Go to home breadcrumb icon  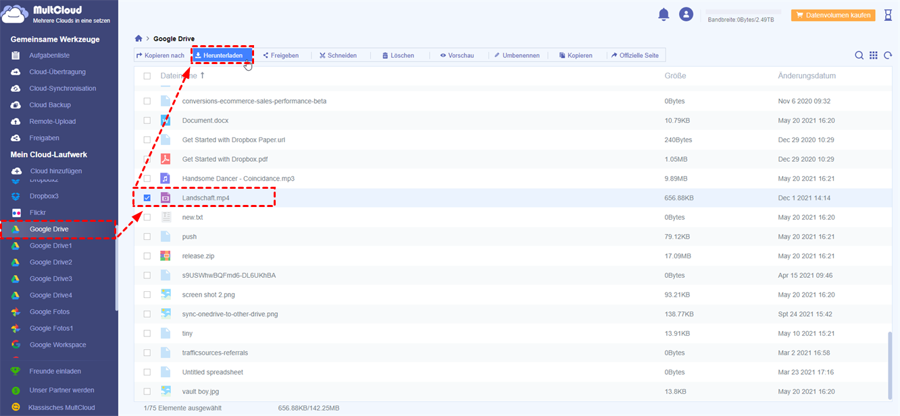pos(139,38)
